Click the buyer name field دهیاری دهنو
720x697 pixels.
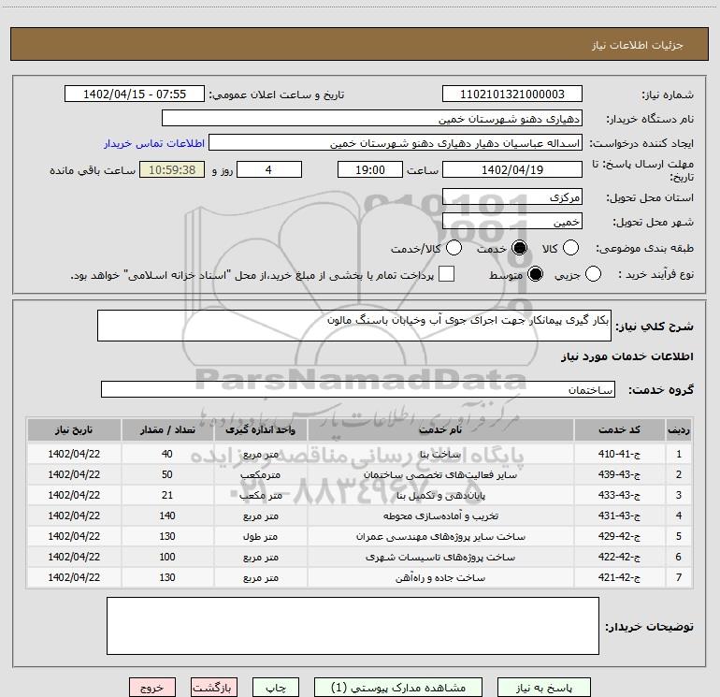pos(372,118)
